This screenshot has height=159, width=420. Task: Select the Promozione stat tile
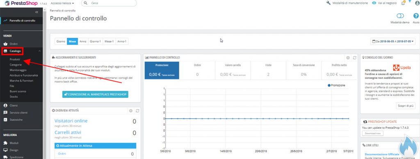pyautogui.click(x=162, y=70)
